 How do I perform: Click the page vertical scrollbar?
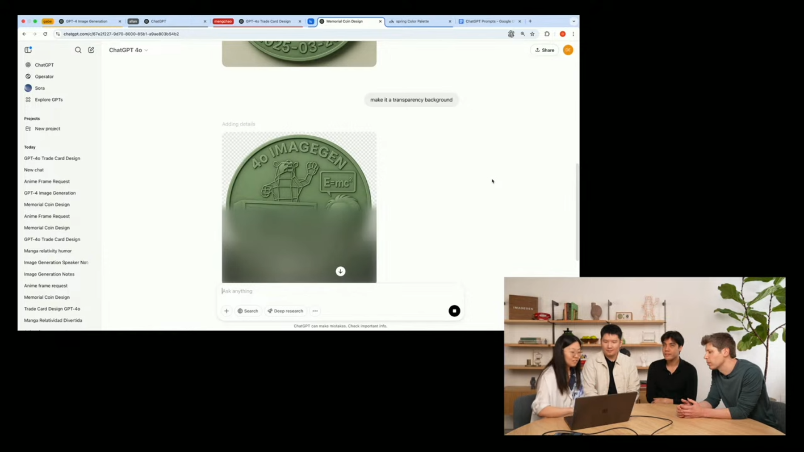pyautogui.click(x=577, y=212)
